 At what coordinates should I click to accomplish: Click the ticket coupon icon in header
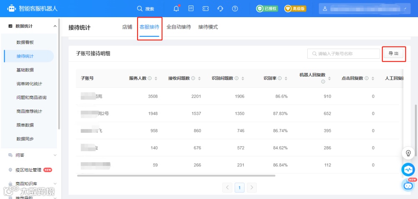pos(206,8)
